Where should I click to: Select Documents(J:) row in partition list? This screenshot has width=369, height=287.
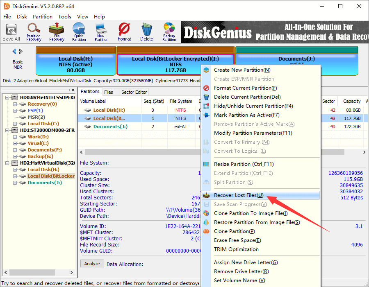click(110, 127)
